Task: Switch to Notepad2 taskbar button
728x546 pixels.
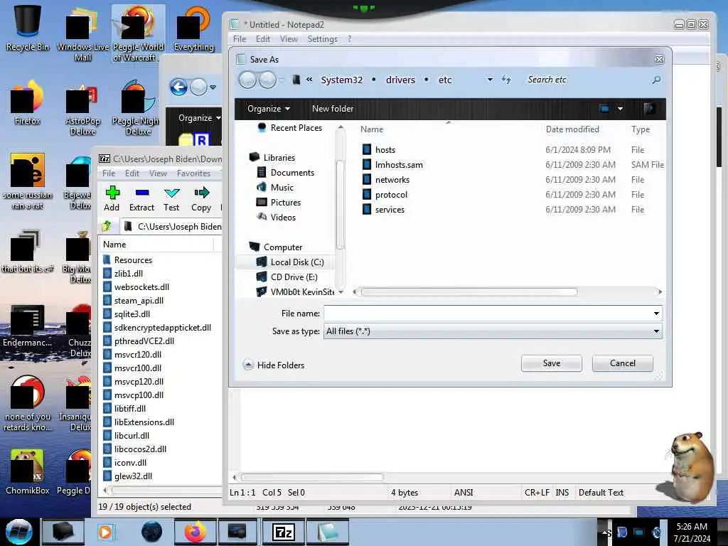Action: 328,532
